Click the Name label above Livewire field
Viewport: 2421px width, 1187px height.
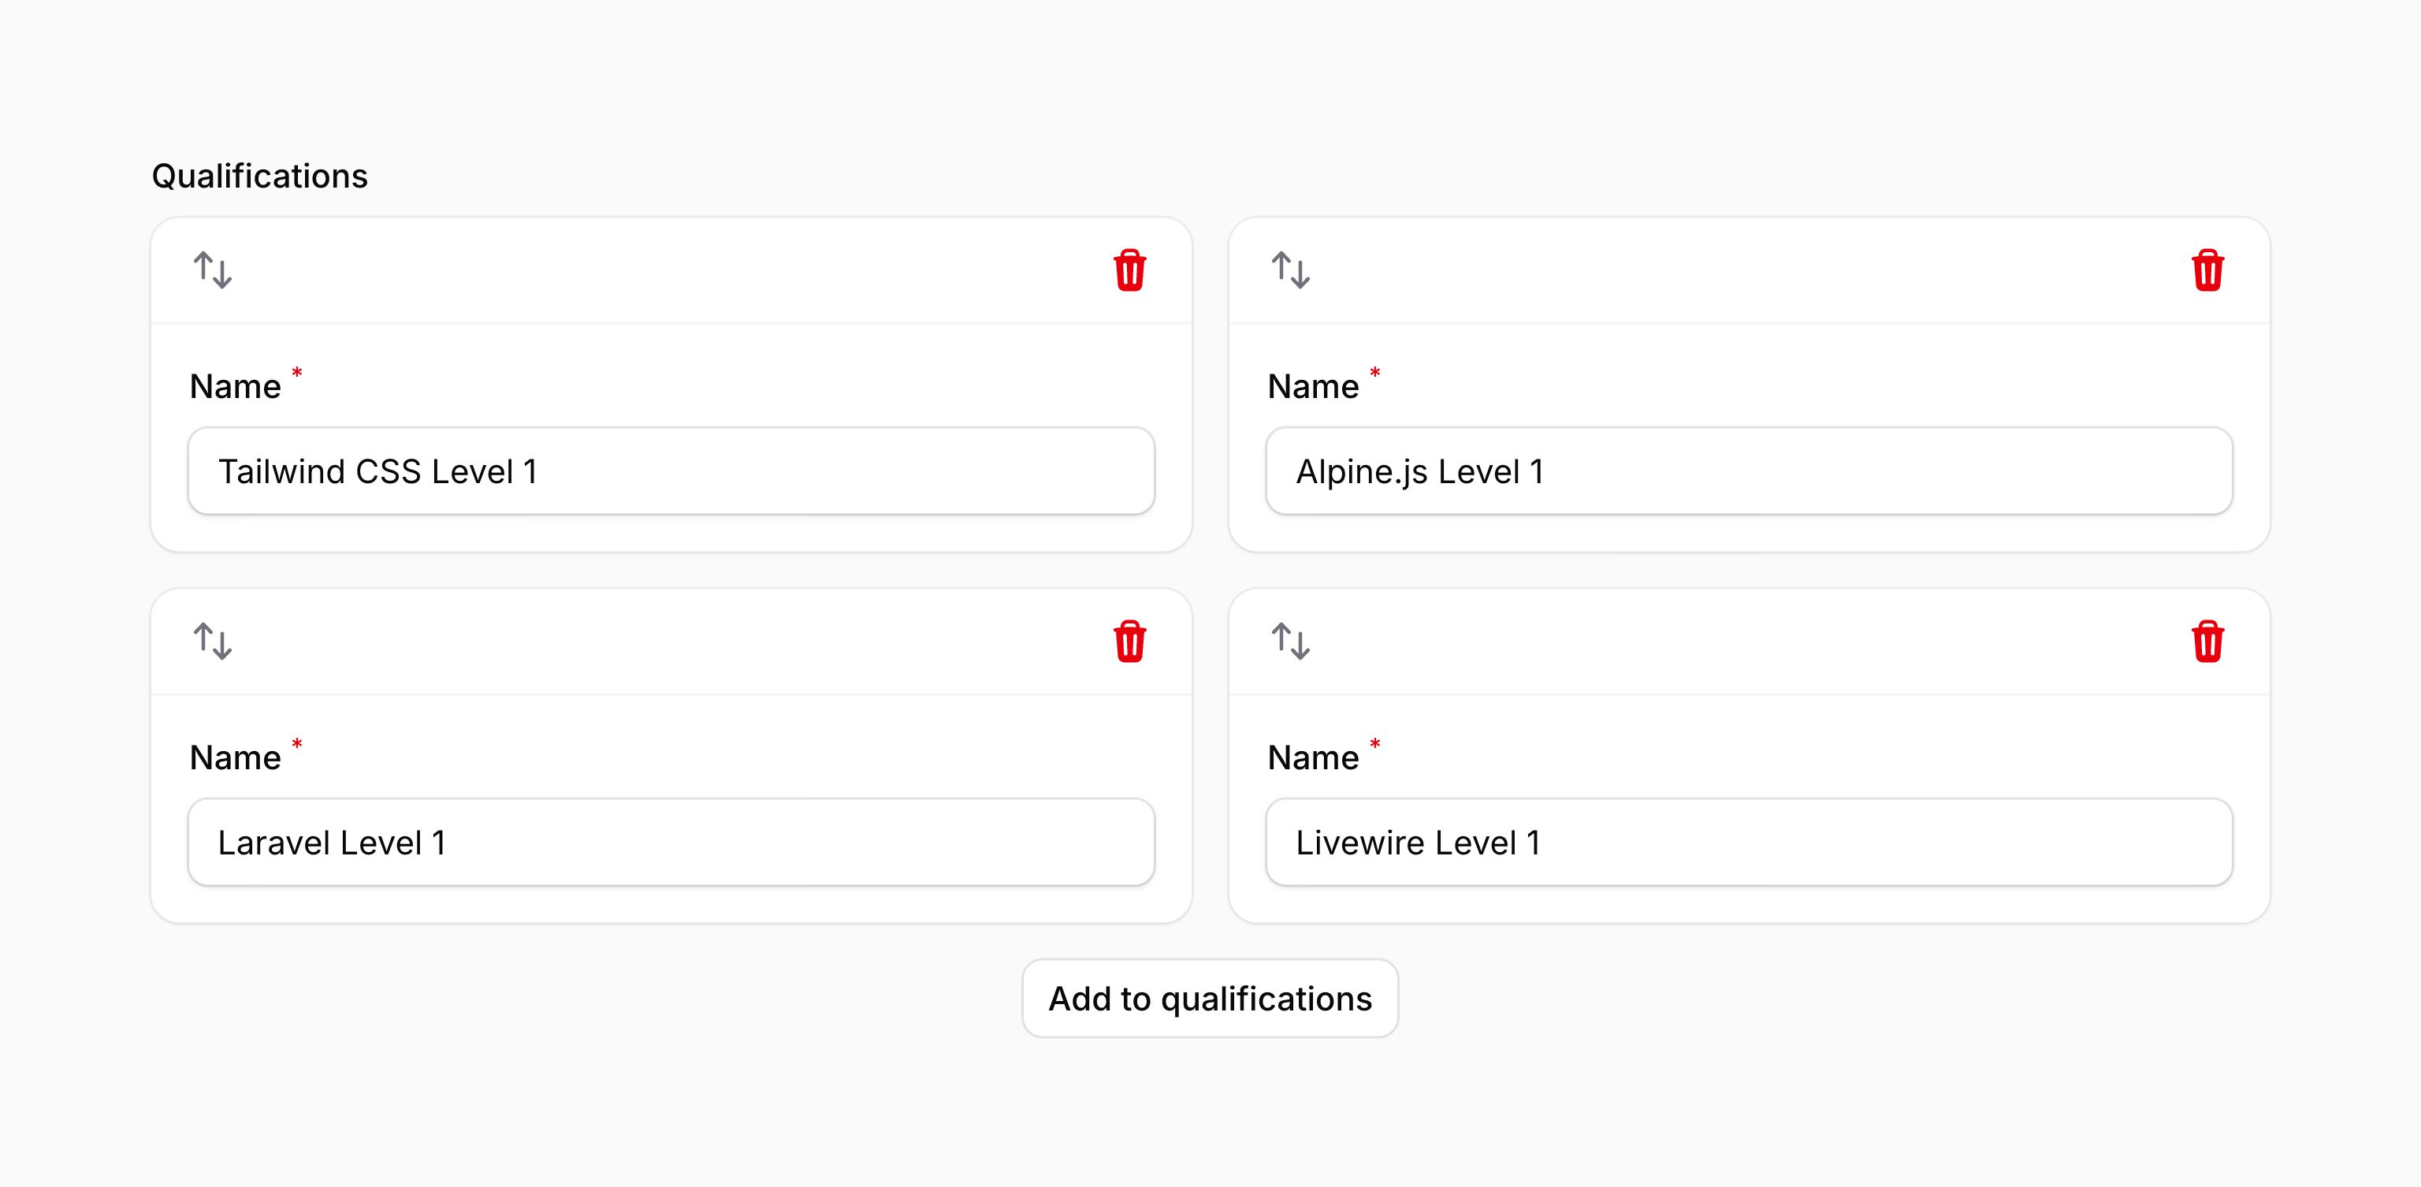coord(1313,757)
